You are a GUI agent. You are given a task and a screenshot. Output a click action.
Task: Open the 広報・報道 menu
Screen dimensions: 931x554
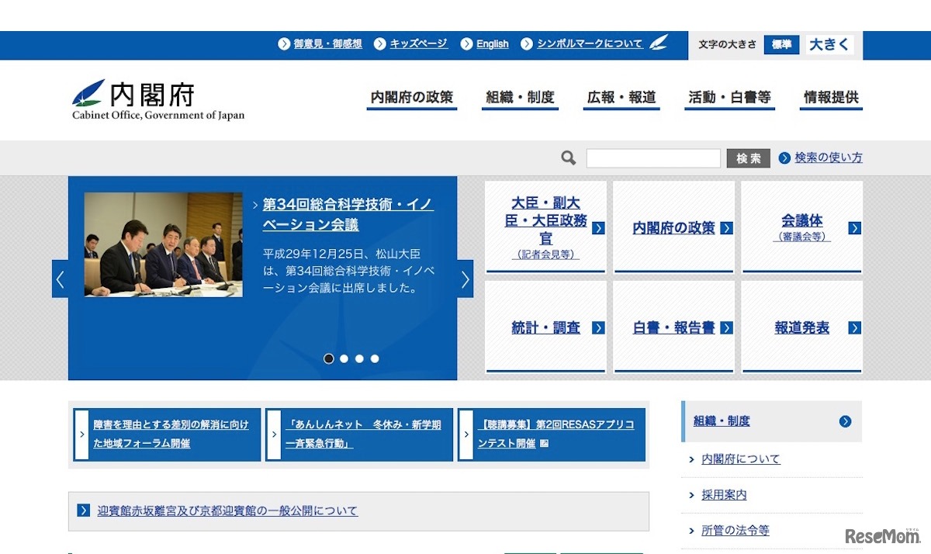click(621, 98)
